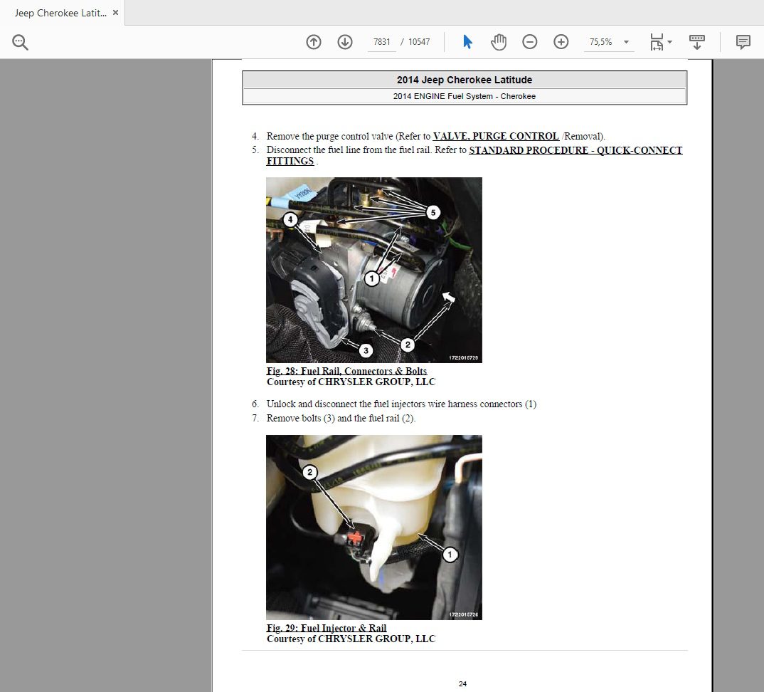Image resolution: width=764 pixels, height=692 pixels.
Task: Click Fig. 29 Fuel Injector caption link
Action: 327,628
